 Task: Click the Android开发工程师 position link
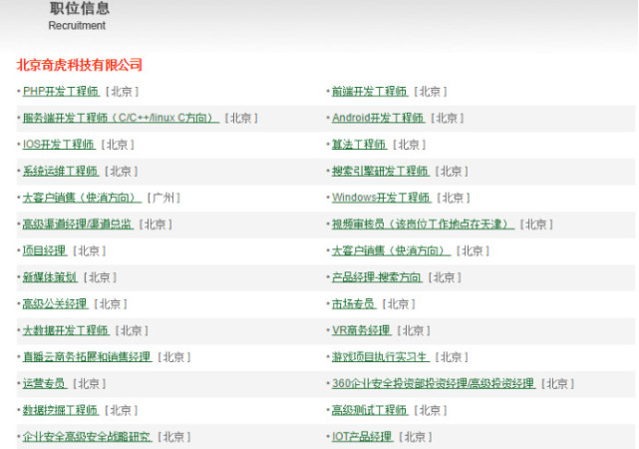378,118
